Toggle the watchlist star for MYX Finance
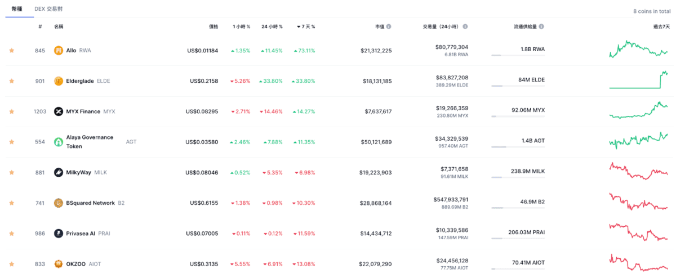This screenshot has height=278, width=676. point(11,111)
